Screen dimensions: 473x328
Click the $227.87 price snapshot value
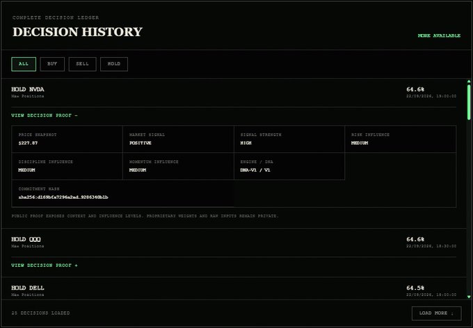[28, 143]
